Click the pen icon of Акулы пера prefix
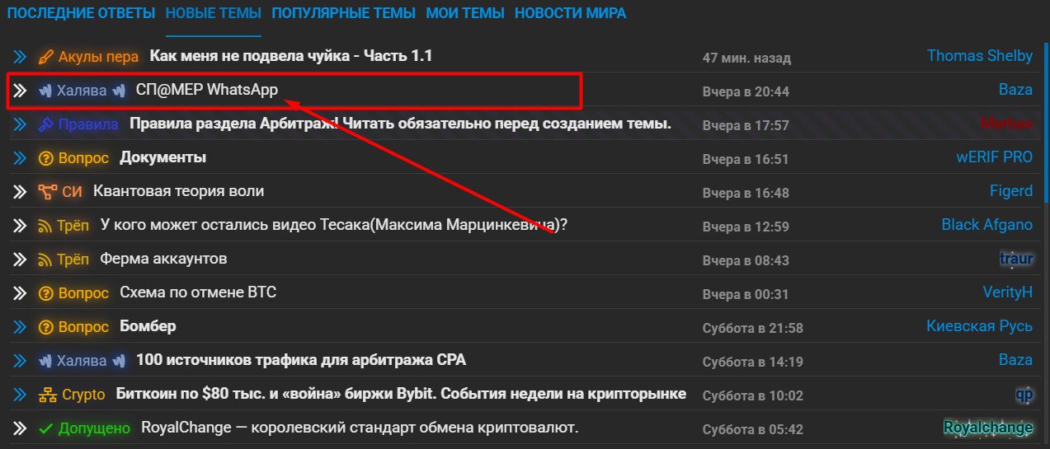1050x449 pixels. pos(46,58)
